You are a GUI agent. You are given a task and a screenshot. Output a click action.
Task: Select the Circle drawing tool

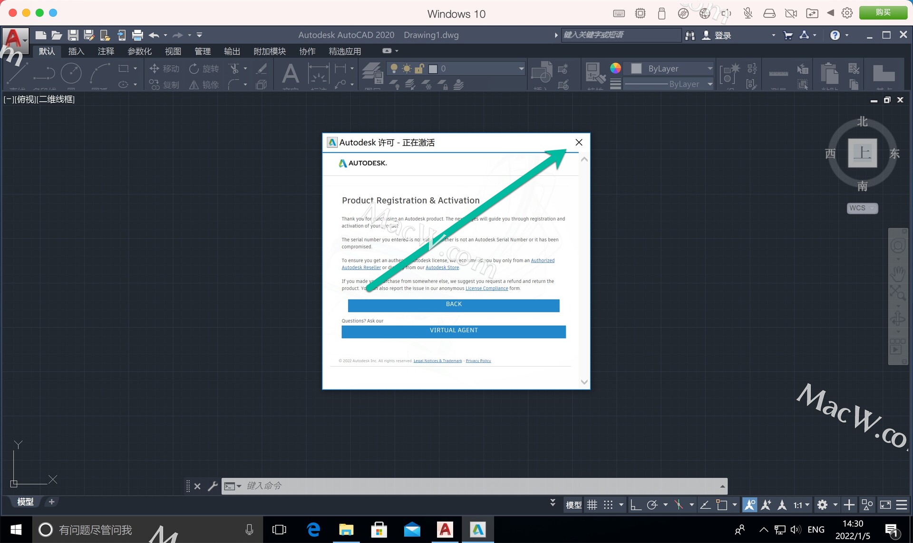pyautogui.click(x=71, y=74)
